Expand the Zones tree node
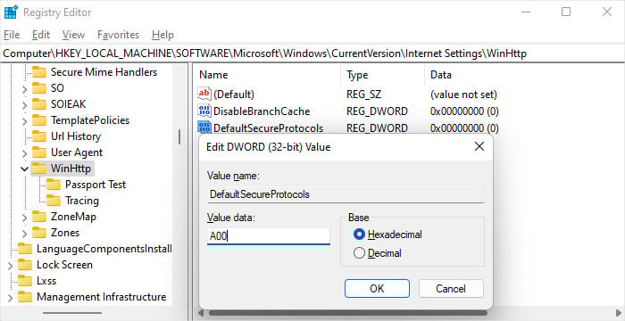625x321 pixels. pyautogui.click(x=24, y=233)
